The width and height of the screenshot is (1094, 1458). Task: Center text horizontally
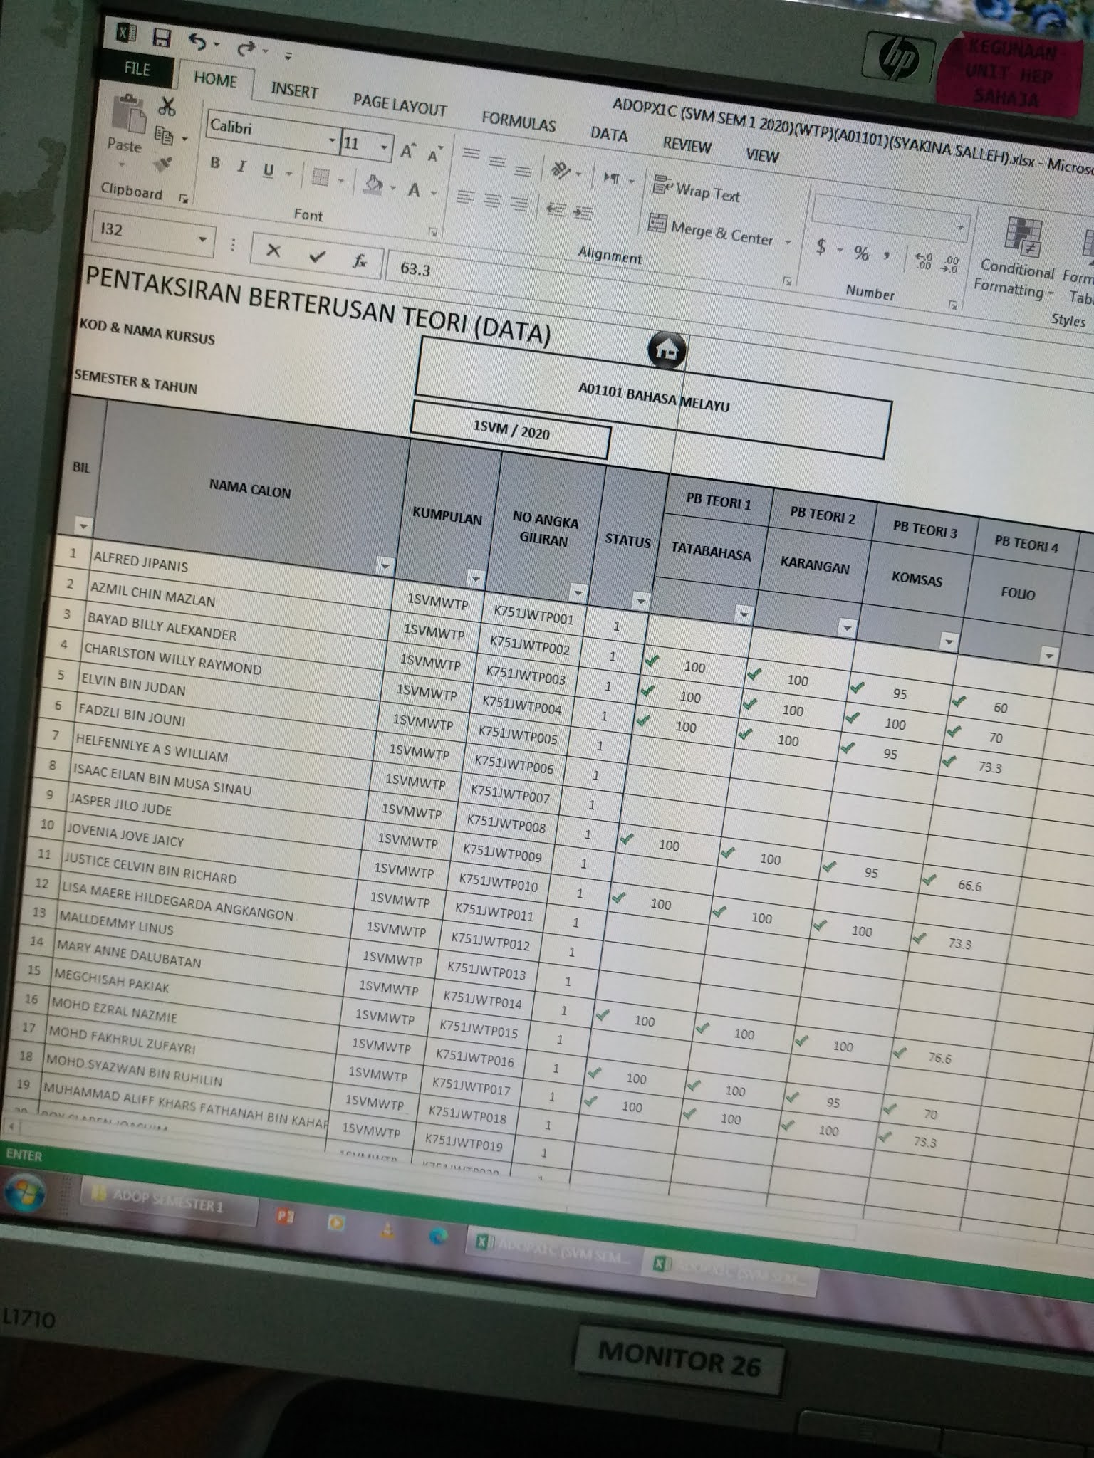492,200
